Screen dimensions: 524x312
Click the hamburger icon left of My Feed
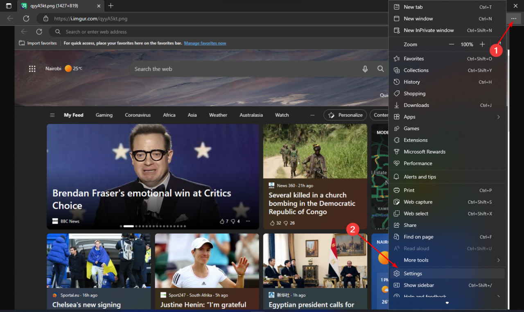click(x=52, y=115)
